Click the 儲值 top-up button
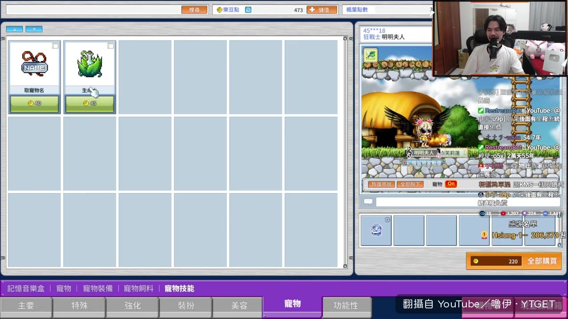Screen dimensions: 568x319 [x=322, y=10]
